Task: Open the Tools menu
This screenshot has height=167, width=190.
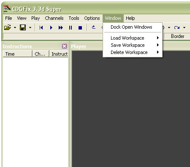Action: (x=74, y=18)
